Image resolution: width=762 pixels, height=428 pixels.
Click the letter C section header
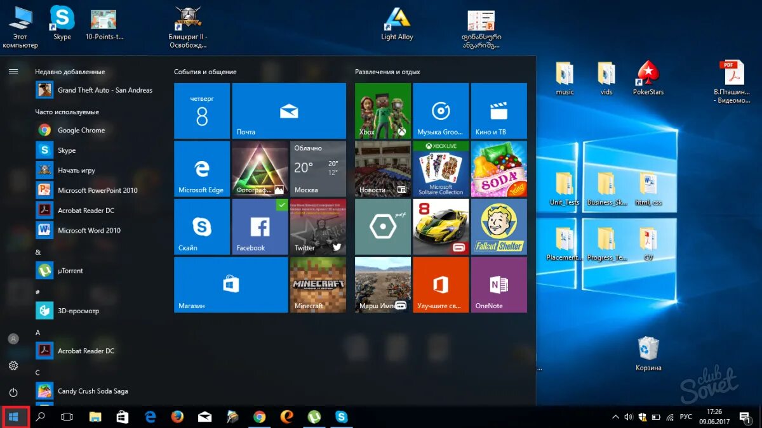point(37,372)
